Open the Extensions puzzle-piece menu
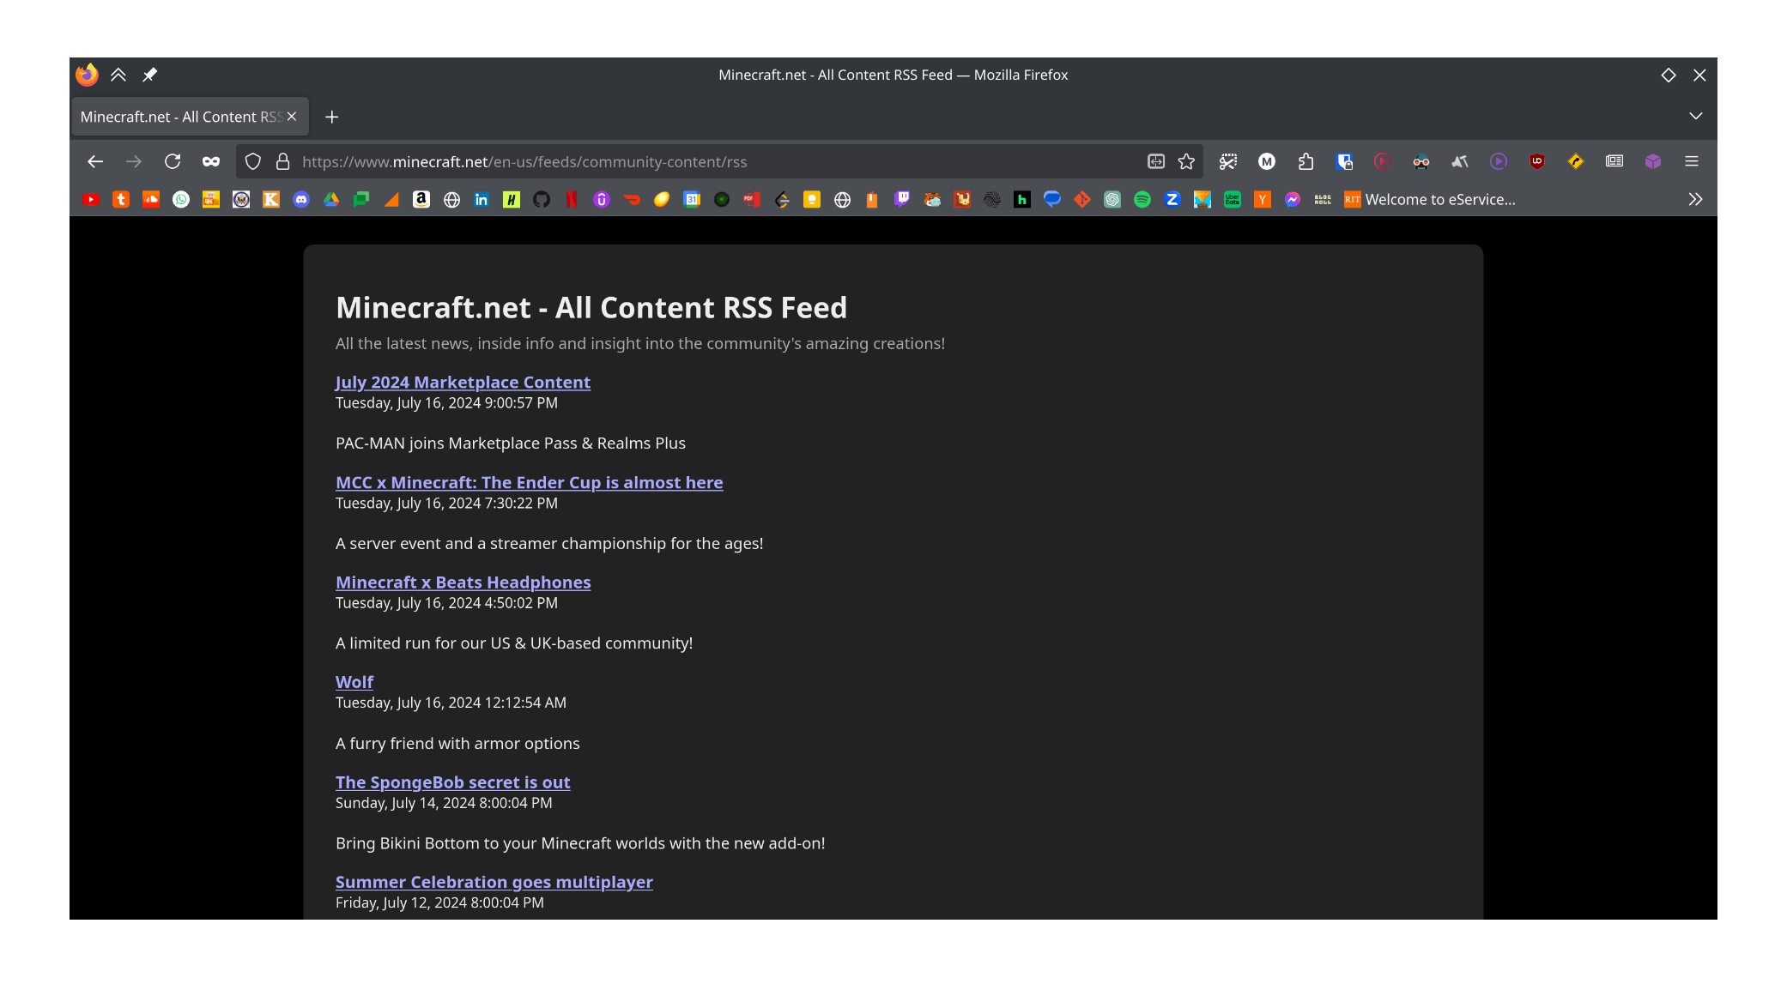1787x1002 pixels. click(x=1305, y=161)
